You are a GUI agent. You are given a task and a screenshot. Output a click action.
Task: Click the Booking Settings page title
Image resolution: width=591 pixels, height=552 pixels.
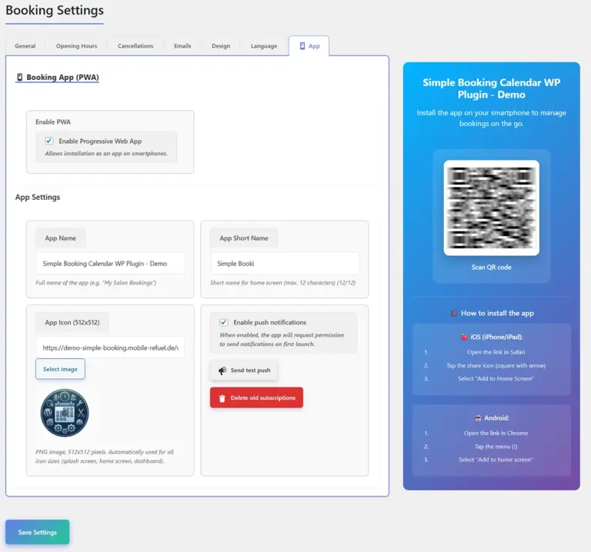tap(55, 10)
